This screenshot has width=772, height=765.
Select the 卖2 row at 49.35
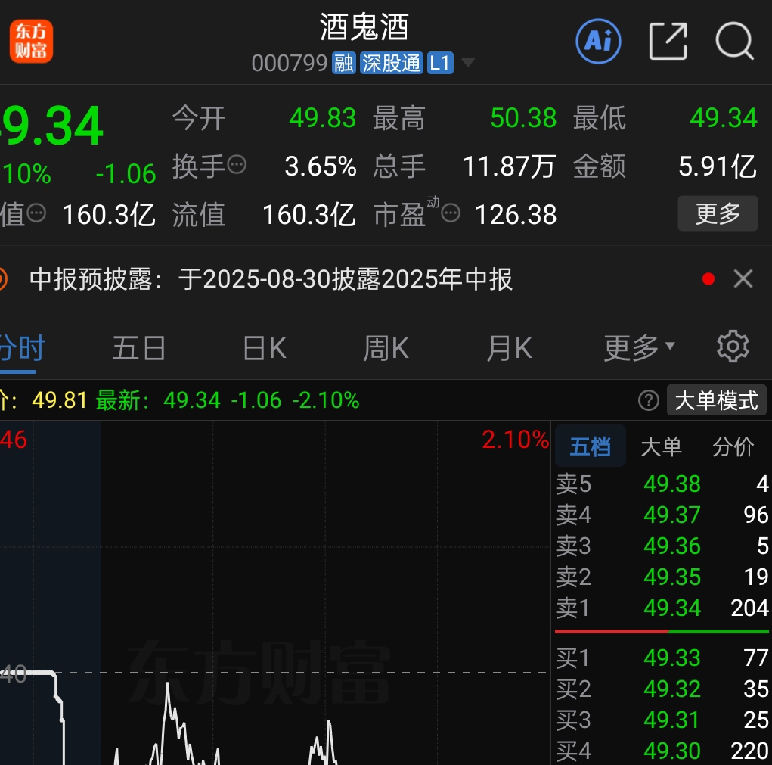pyautogui.click(x=662, y=577)
